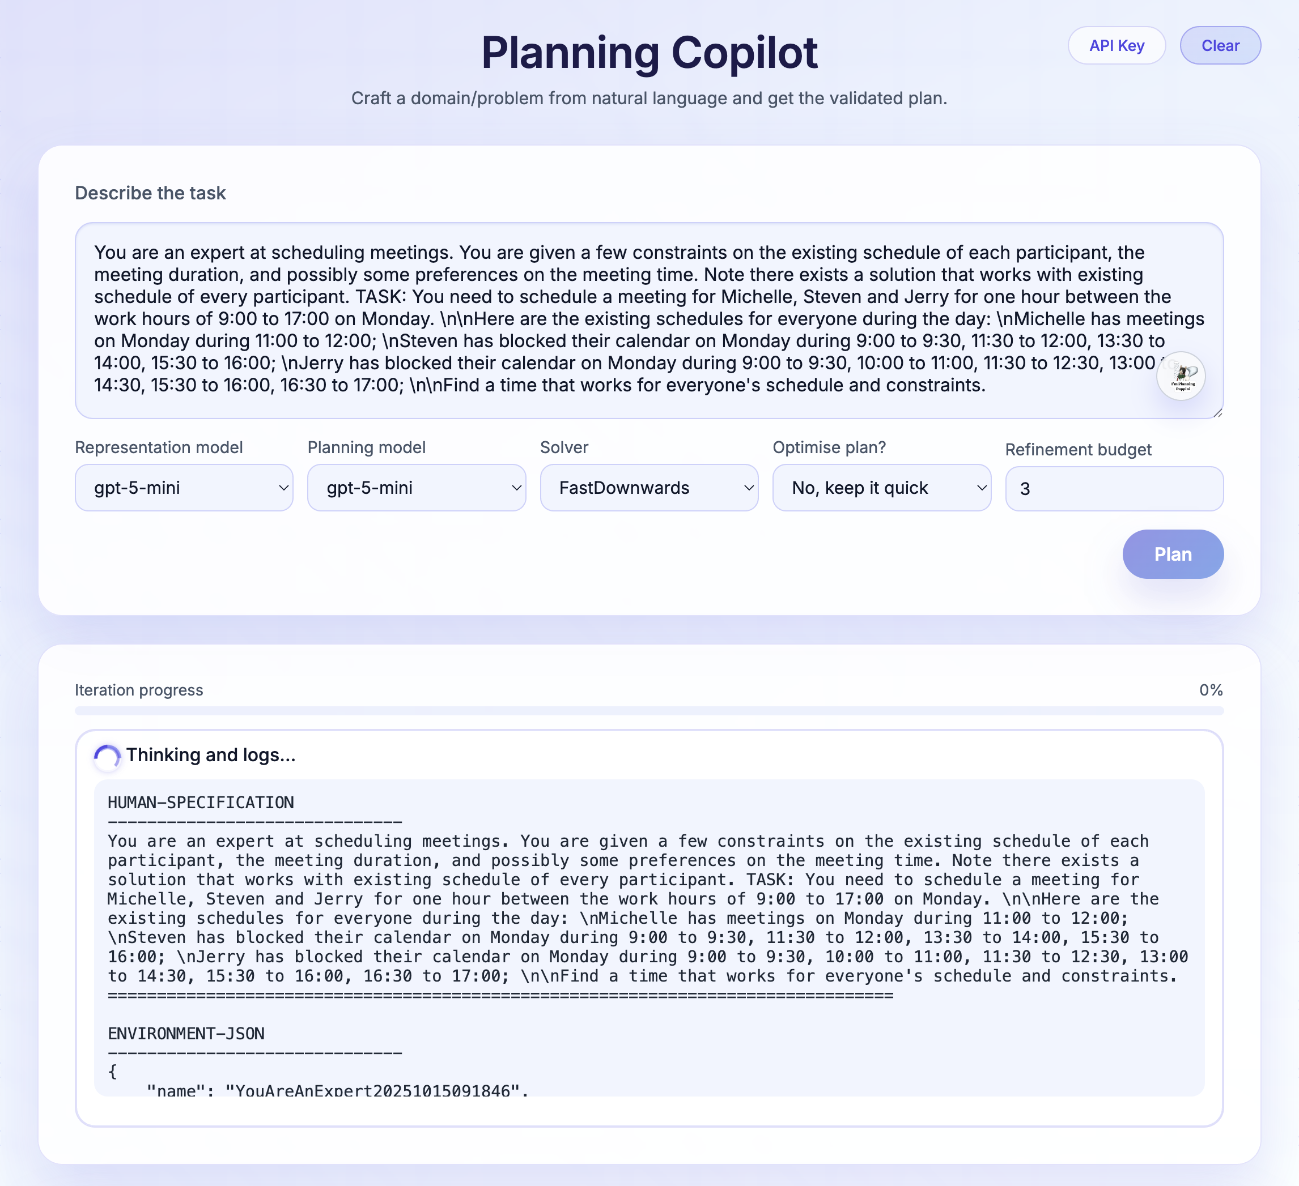1299x1186 pixels.
Task: Click the Iteration progress bar
Action: click(x=649, y=711)
